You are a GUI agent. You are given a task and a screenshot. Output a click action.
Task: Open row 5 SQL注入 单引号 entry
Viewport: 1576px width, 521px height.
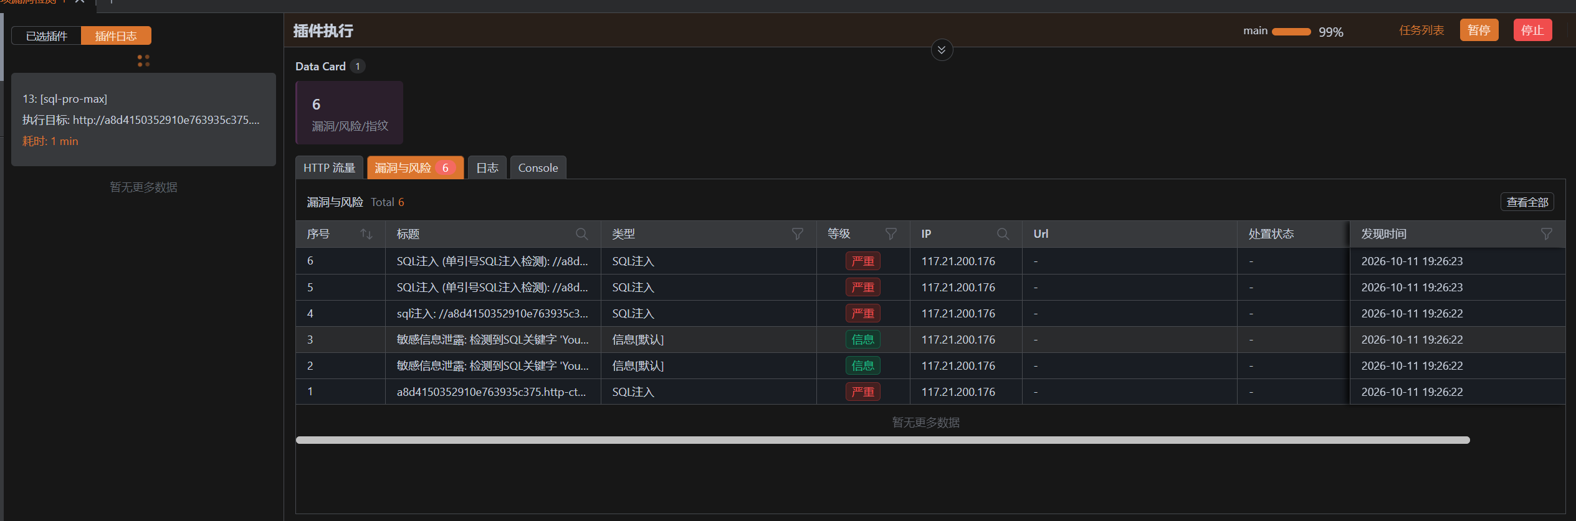(492, 288)
